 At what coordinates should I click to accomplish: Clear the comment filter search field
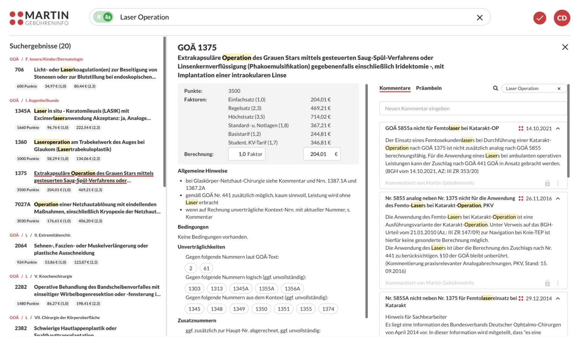click(x=559, y=89)
